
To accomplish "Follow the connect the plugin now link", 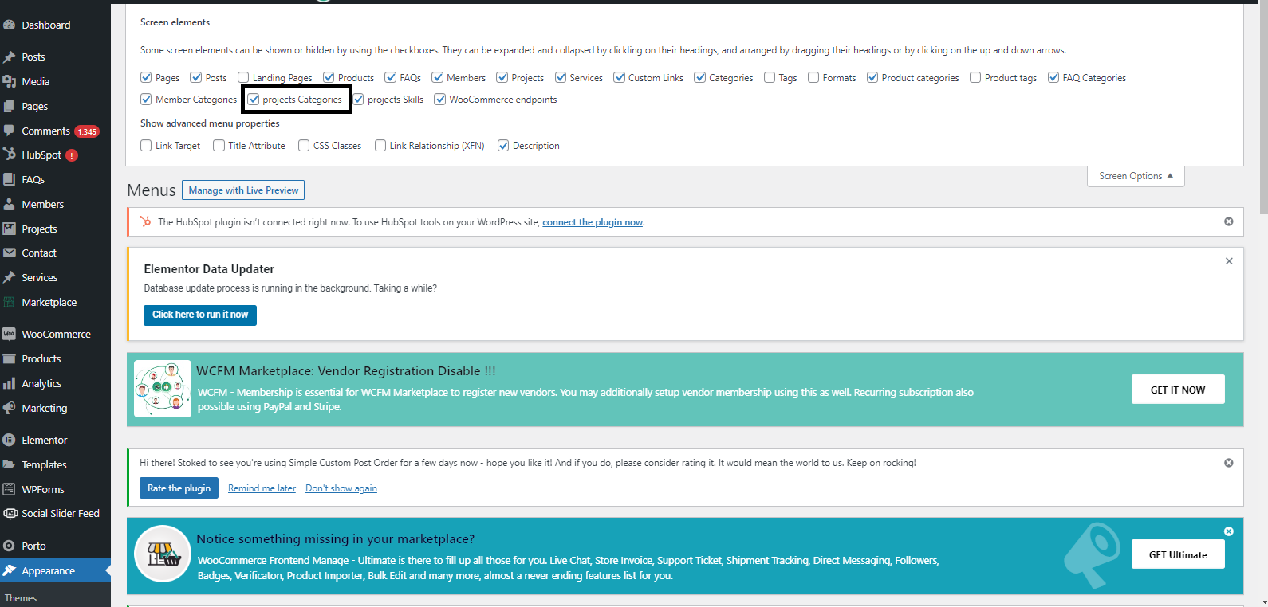I will pos(593,222).
